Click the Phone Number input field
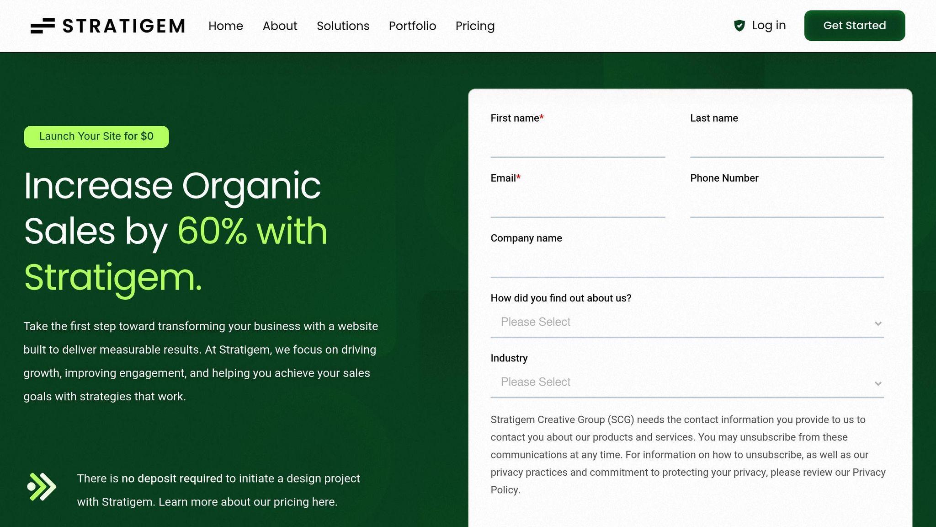The height and width of the screenshot is (527, 936). pos(787,204)
